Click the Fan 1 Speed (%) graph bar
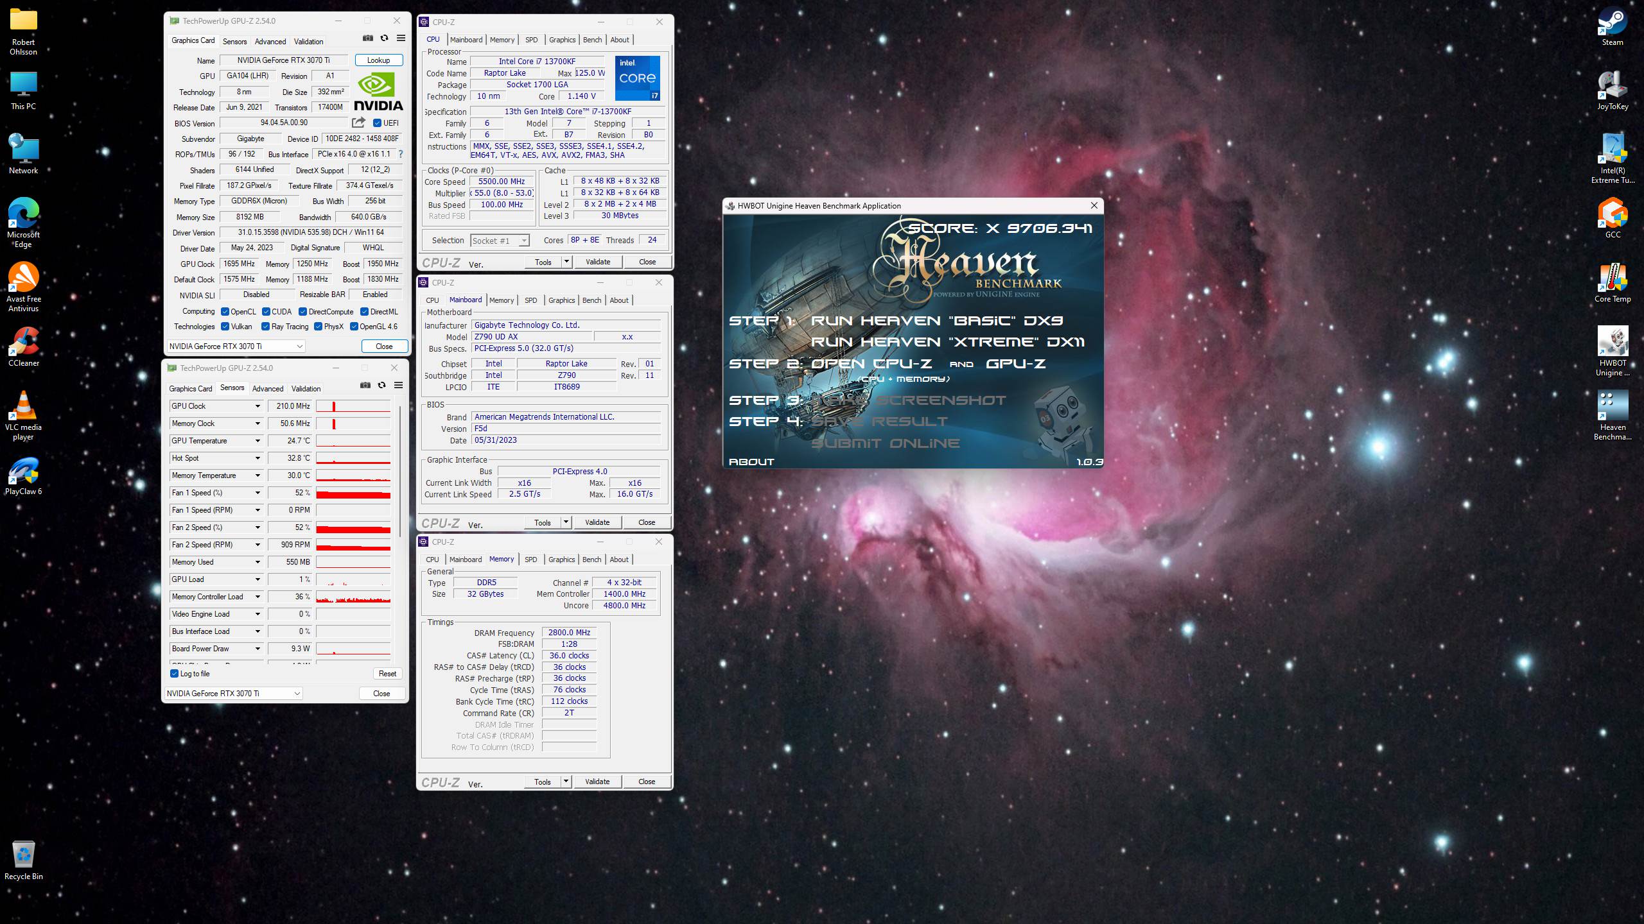The height and width of the screenshot is (924, 1644). [353, 493]
